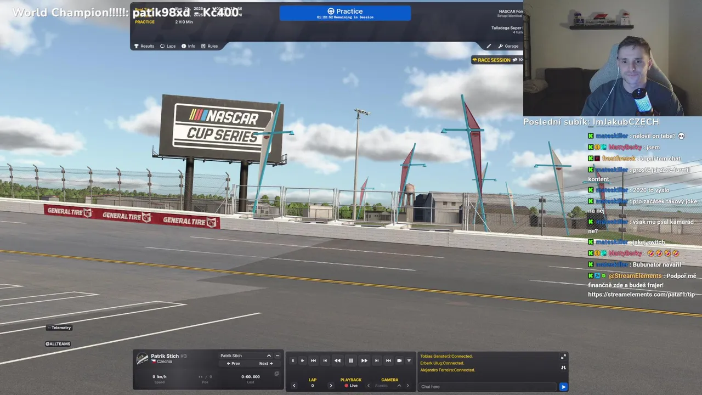
Task: Open the three-dots driver options menu
Action: (x=278, y=356)
